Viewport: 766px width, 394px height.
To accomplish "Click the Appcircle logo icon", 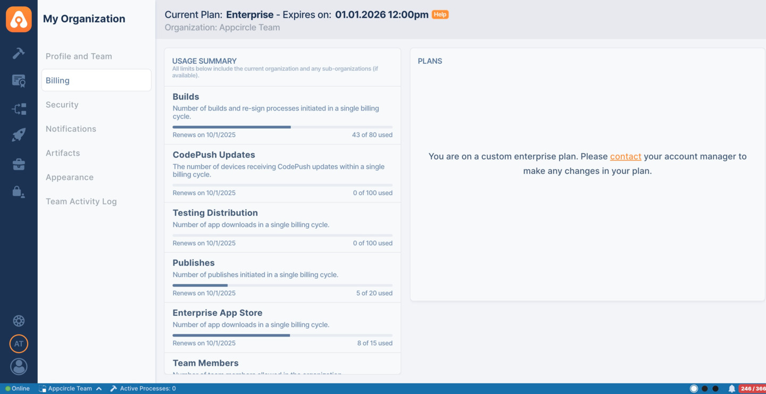I will tap(19, 19).
